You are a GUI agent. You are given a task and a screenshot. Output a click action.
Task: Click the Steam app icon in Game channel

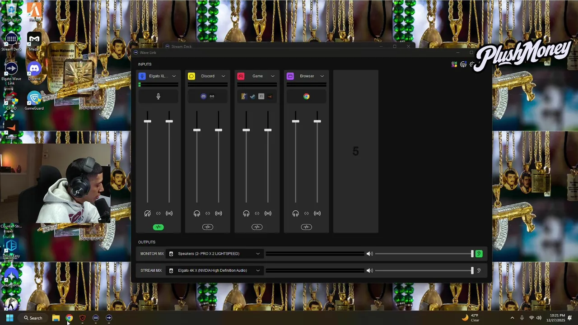(252, 96)
